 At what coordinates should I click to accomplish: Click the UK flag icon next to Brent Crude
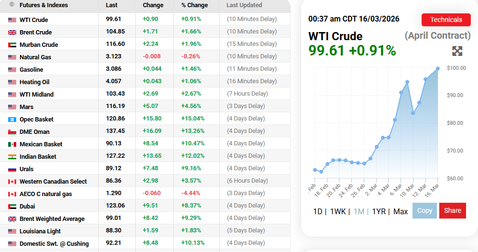[x=12, y=33]
